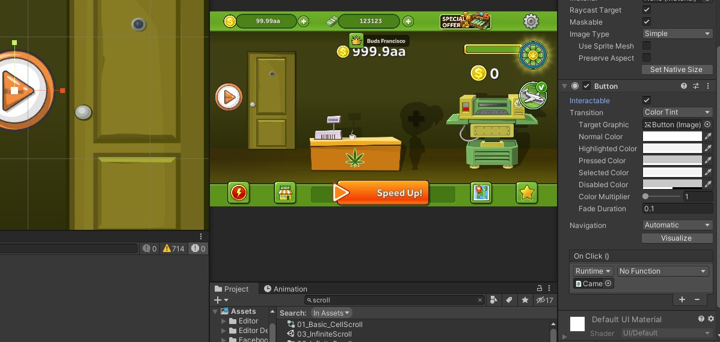Click the gold star icon in the bottom bar
The height and width of the screenshot is (342, 720).
click(x=527, y=193)
